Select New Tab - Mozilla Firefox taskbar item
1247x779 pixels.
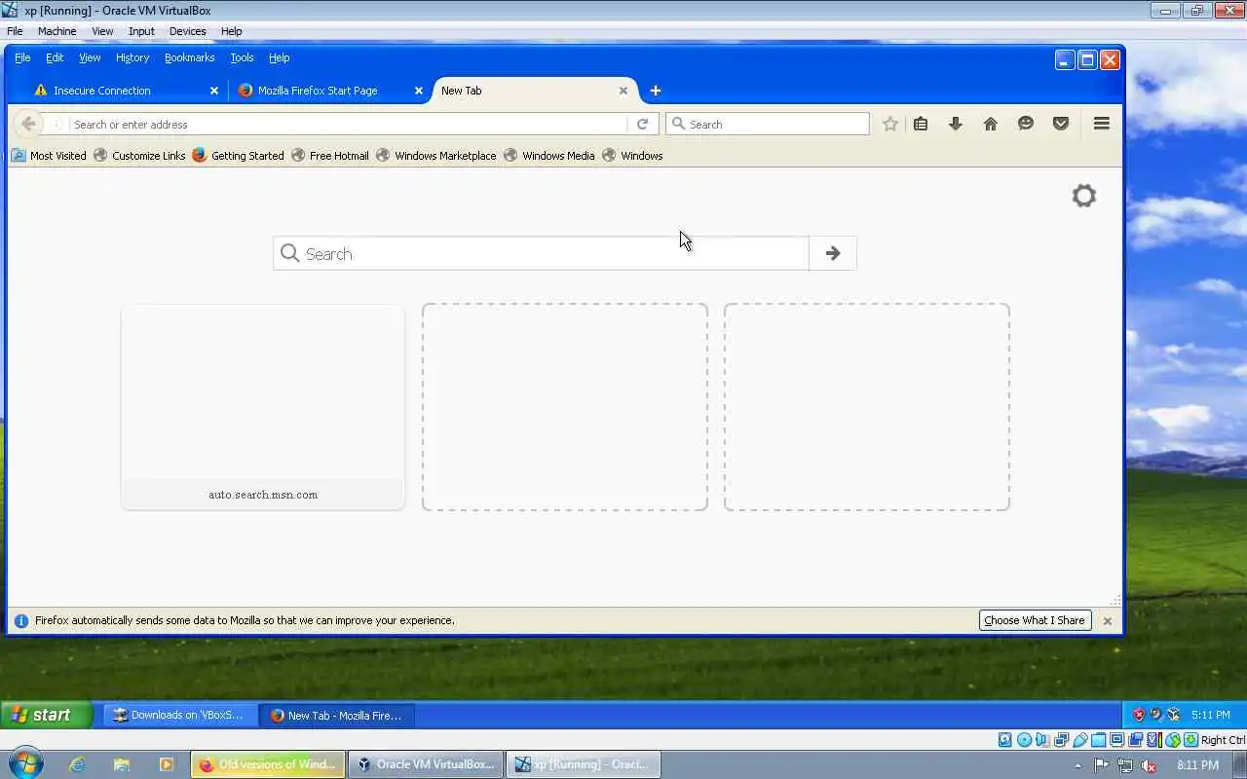[337, 715]
